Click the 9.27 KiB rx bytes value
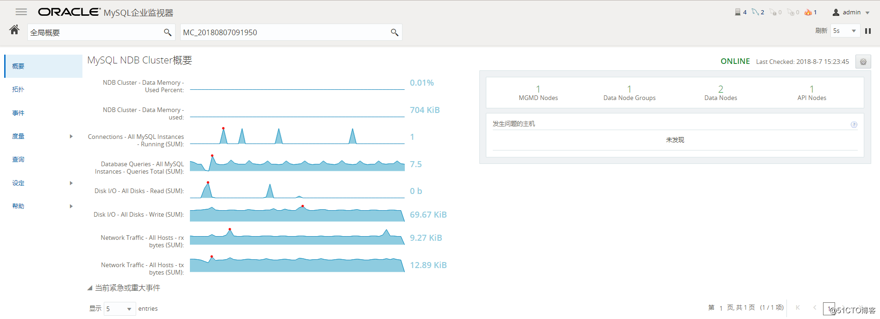 tap(426, 238)
